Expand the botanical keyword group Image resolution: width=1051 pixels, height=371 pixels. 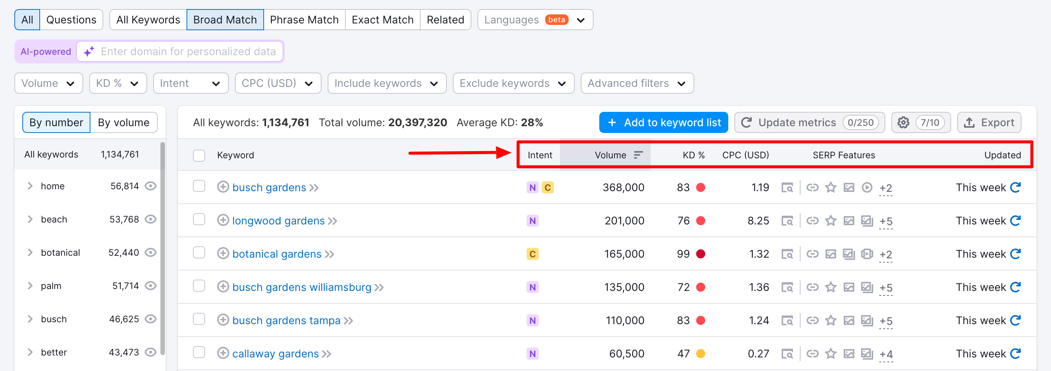point(30,252)
